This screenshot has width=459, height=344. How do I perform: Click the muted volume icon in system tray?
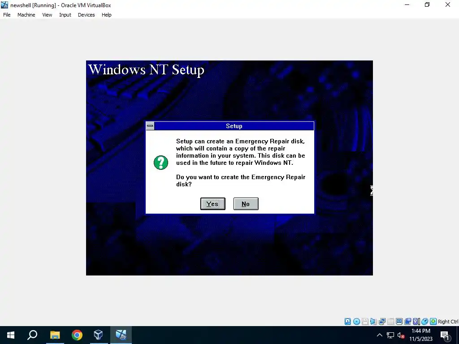[x=401, y=335]
